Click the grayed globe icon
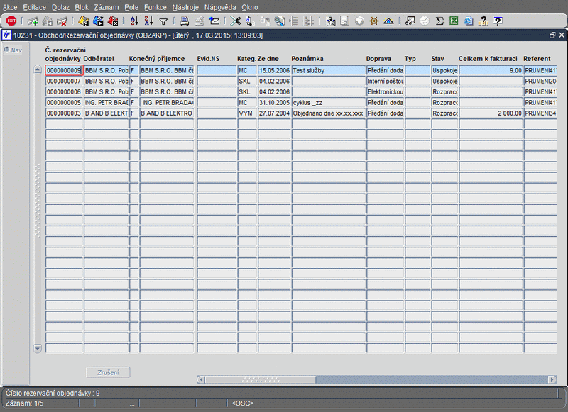Viewport: 568px width, 412px height. point(359,21)
